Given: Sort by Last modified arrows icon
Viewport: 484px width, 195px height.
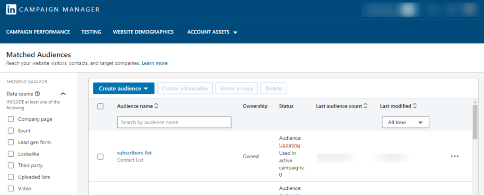Looking at the screenshot, I should (x=415, y=106).
